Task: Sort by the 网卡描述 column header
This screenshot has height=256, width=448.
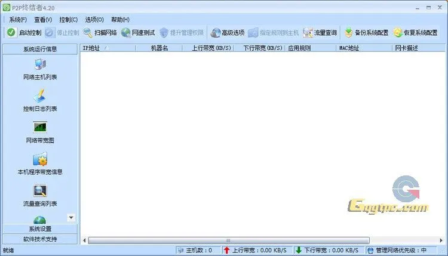Action: click(419, 48)
